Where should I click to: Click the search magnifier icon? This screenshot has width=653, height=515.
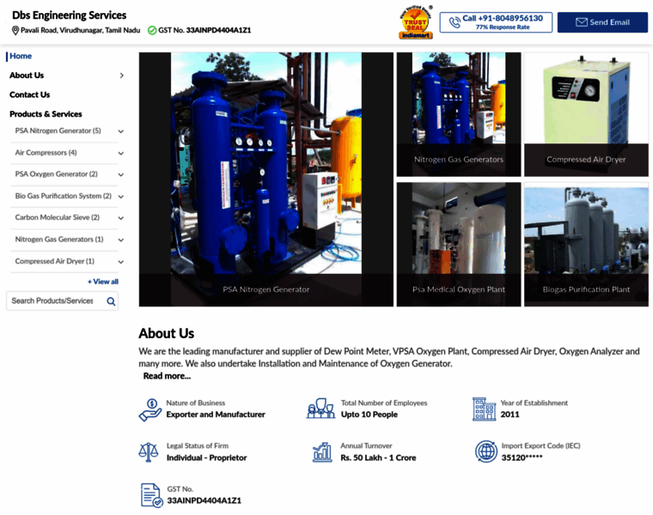pos(111,301)
